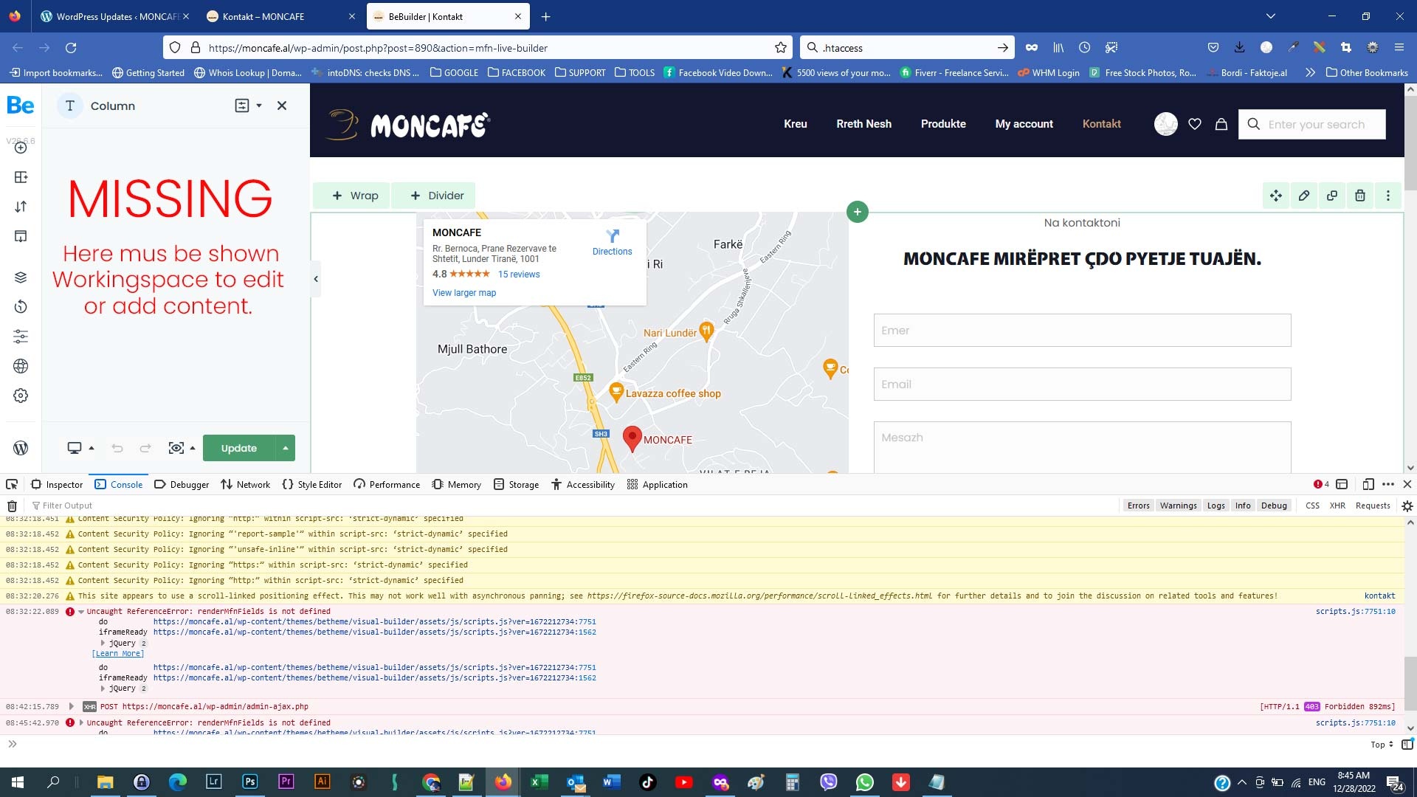Expand the jQuery frames in first error

(x=103, y=643)
